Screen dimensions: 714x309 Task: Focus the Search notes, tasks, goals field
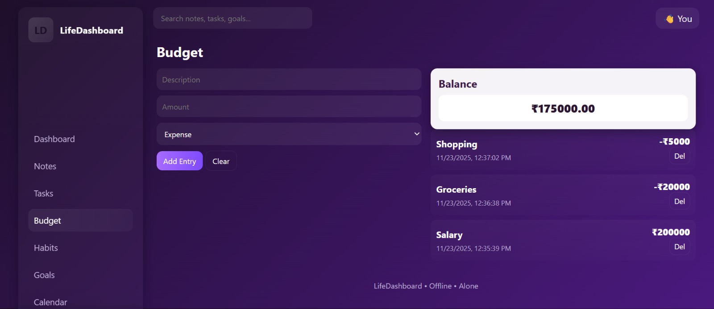click(x=232, y=18)
